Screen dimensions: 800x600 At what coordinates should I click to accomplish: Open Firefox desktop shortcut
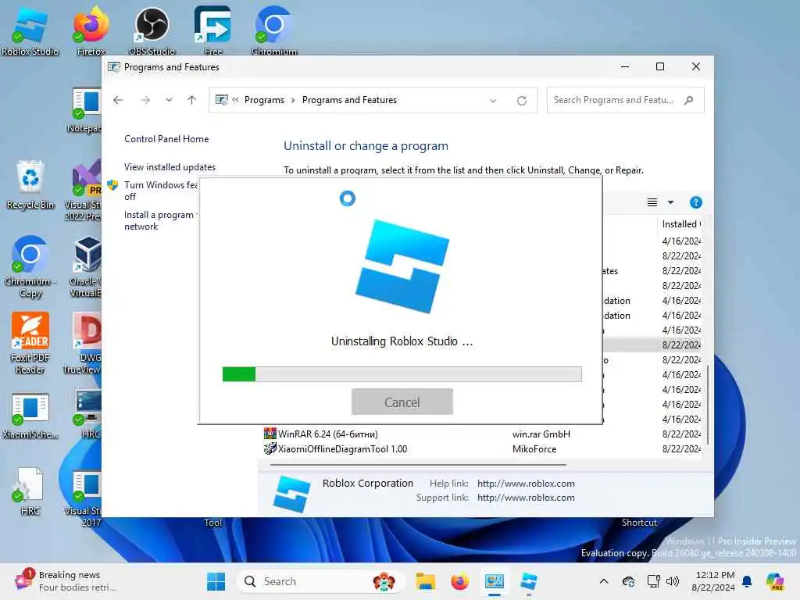[91, 30]
